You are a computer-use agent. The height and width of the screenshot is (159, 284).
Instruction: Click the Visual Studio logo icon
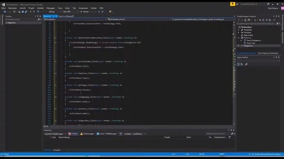3,4
